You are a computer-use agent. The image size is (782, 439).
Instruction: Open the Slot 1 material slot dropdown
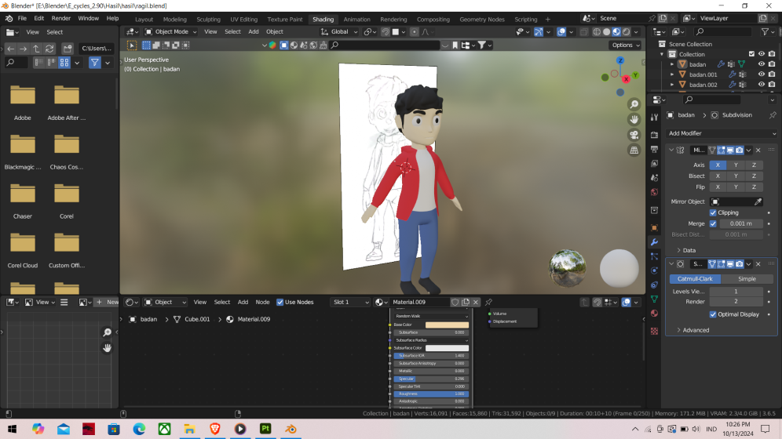[350, 302]
